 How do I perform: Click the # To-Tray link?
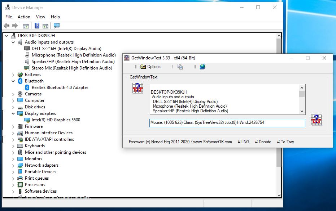point(285,142)
